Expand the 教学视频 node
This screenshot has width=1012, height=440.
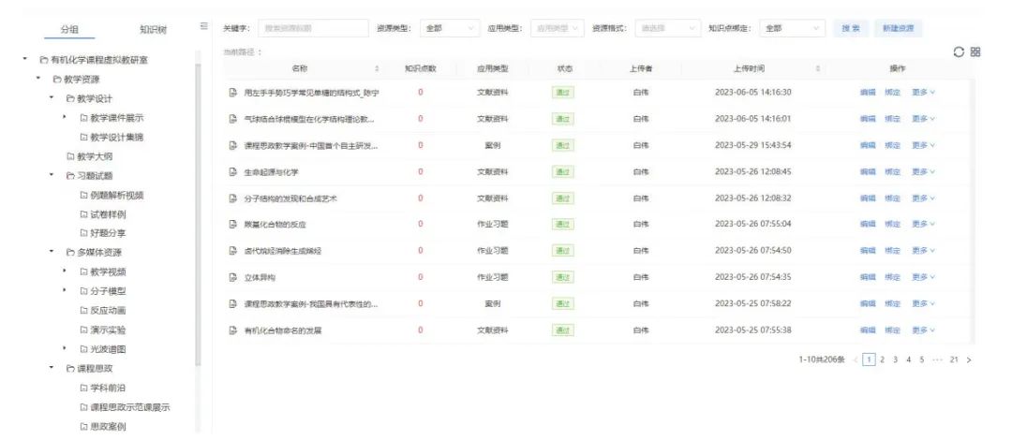(65, 271)
